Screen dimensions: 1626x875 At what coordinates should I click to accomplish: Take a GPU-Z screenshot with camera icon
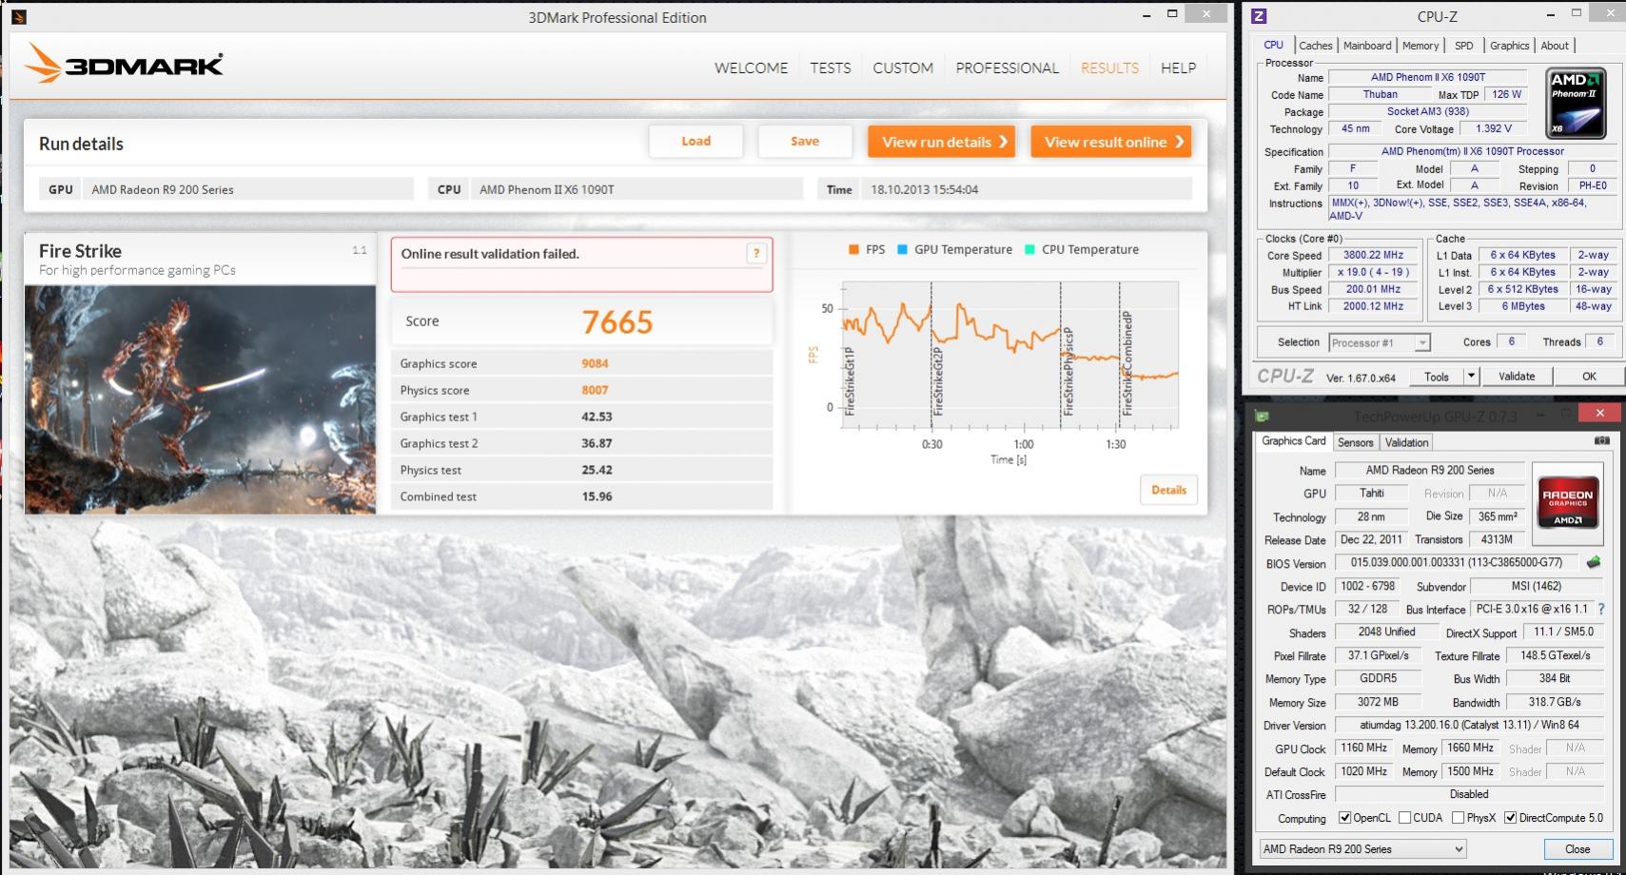click(x=1602, y=441)
